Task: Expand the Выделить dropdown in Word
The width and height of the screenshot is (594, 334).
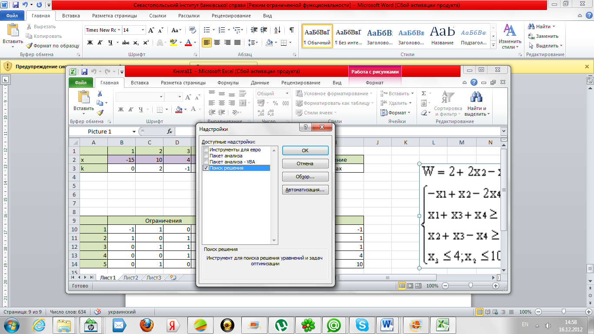Action: click(561, 46)
